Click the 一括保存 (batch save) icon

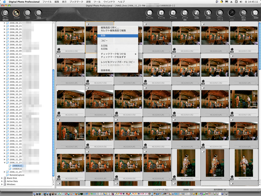[x=255, y=13]
